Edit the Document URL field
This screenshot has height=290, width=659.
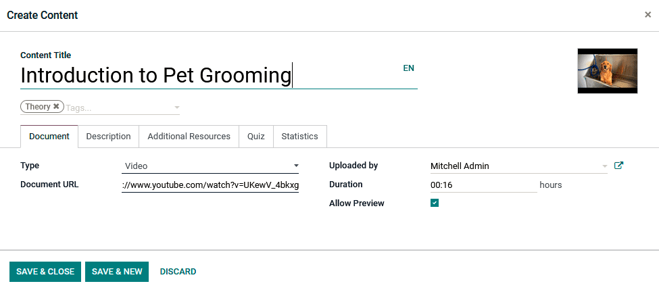210,185
